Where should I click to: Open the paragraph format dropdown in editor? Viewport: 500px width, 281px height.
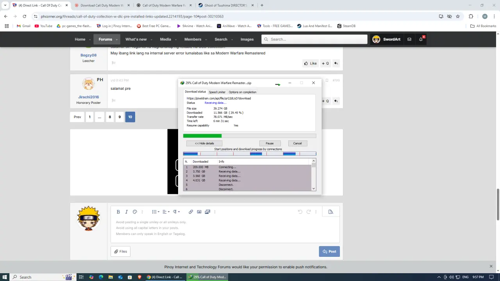click(176, 212)
